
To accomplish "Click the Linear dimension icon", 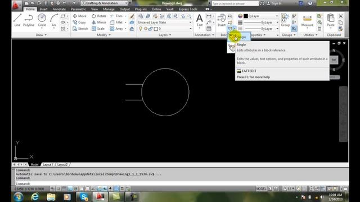I will [x=209, y=16].
